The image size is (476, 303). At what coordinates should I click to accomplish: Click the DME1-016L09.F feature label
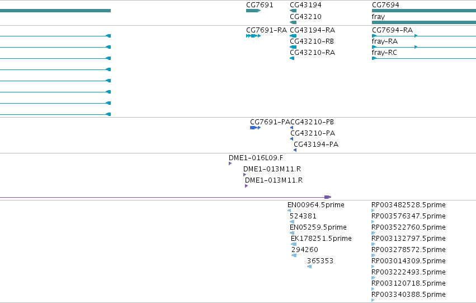tap(256, 158)
